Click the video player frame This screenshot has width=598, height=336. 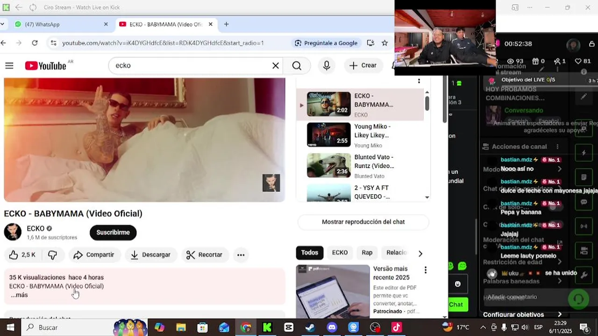click(x=144, y=140)
